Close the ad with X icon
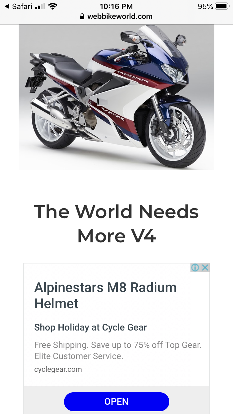The height and width of the screenshot is (414, 233). coord(205,268)
